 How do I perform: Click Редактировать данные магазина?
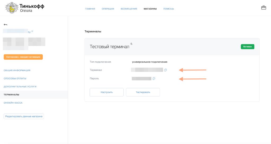24,116
